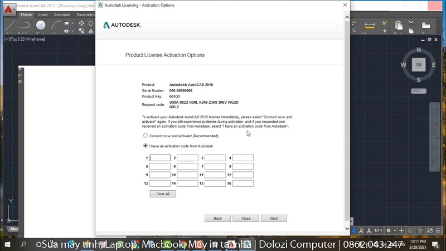The height and width of the screenshot is (251, 446).
Task: Click the Annotation Monitor plus icon in status bar
Action: pyautogui.click(x=401, y=230)
